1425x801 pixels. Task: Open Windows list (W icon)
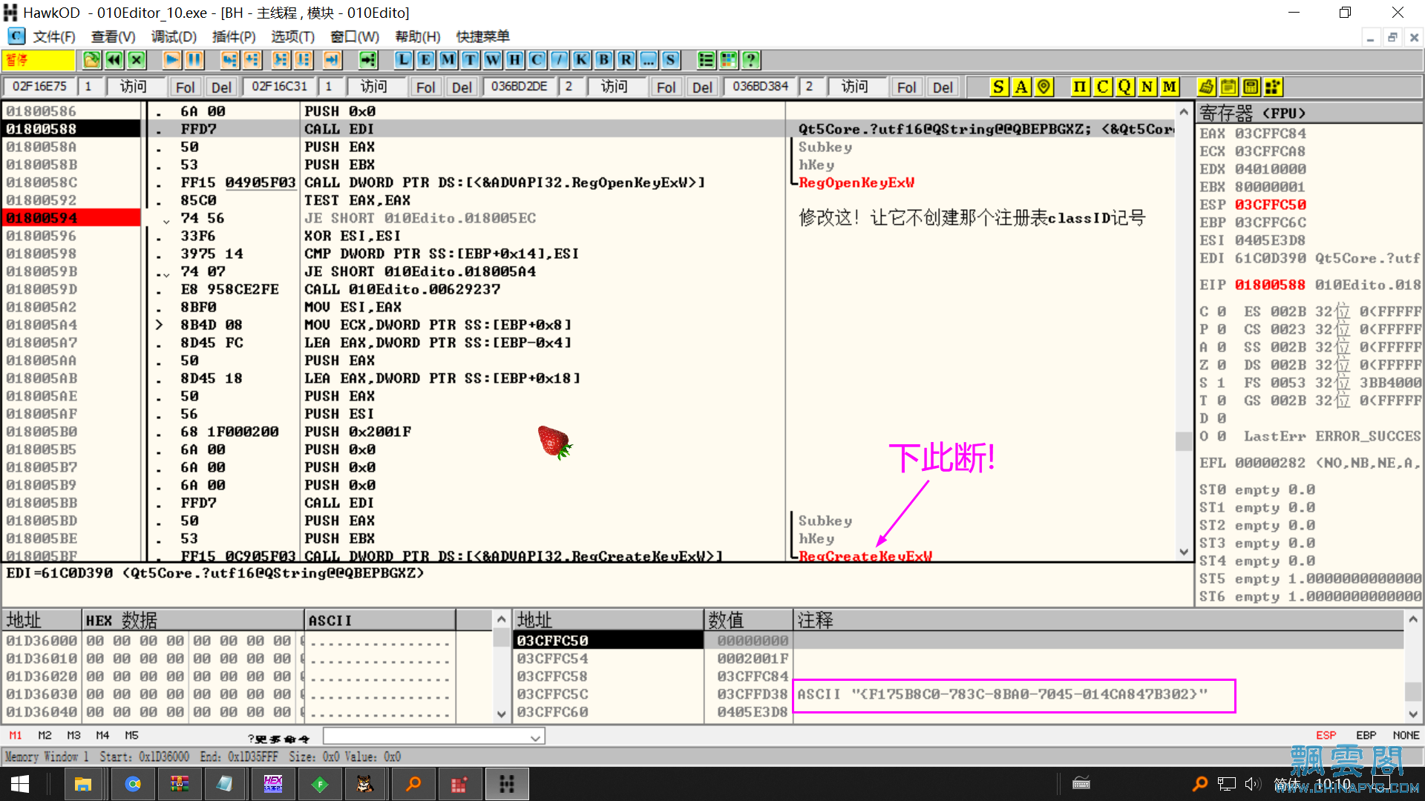492,60
